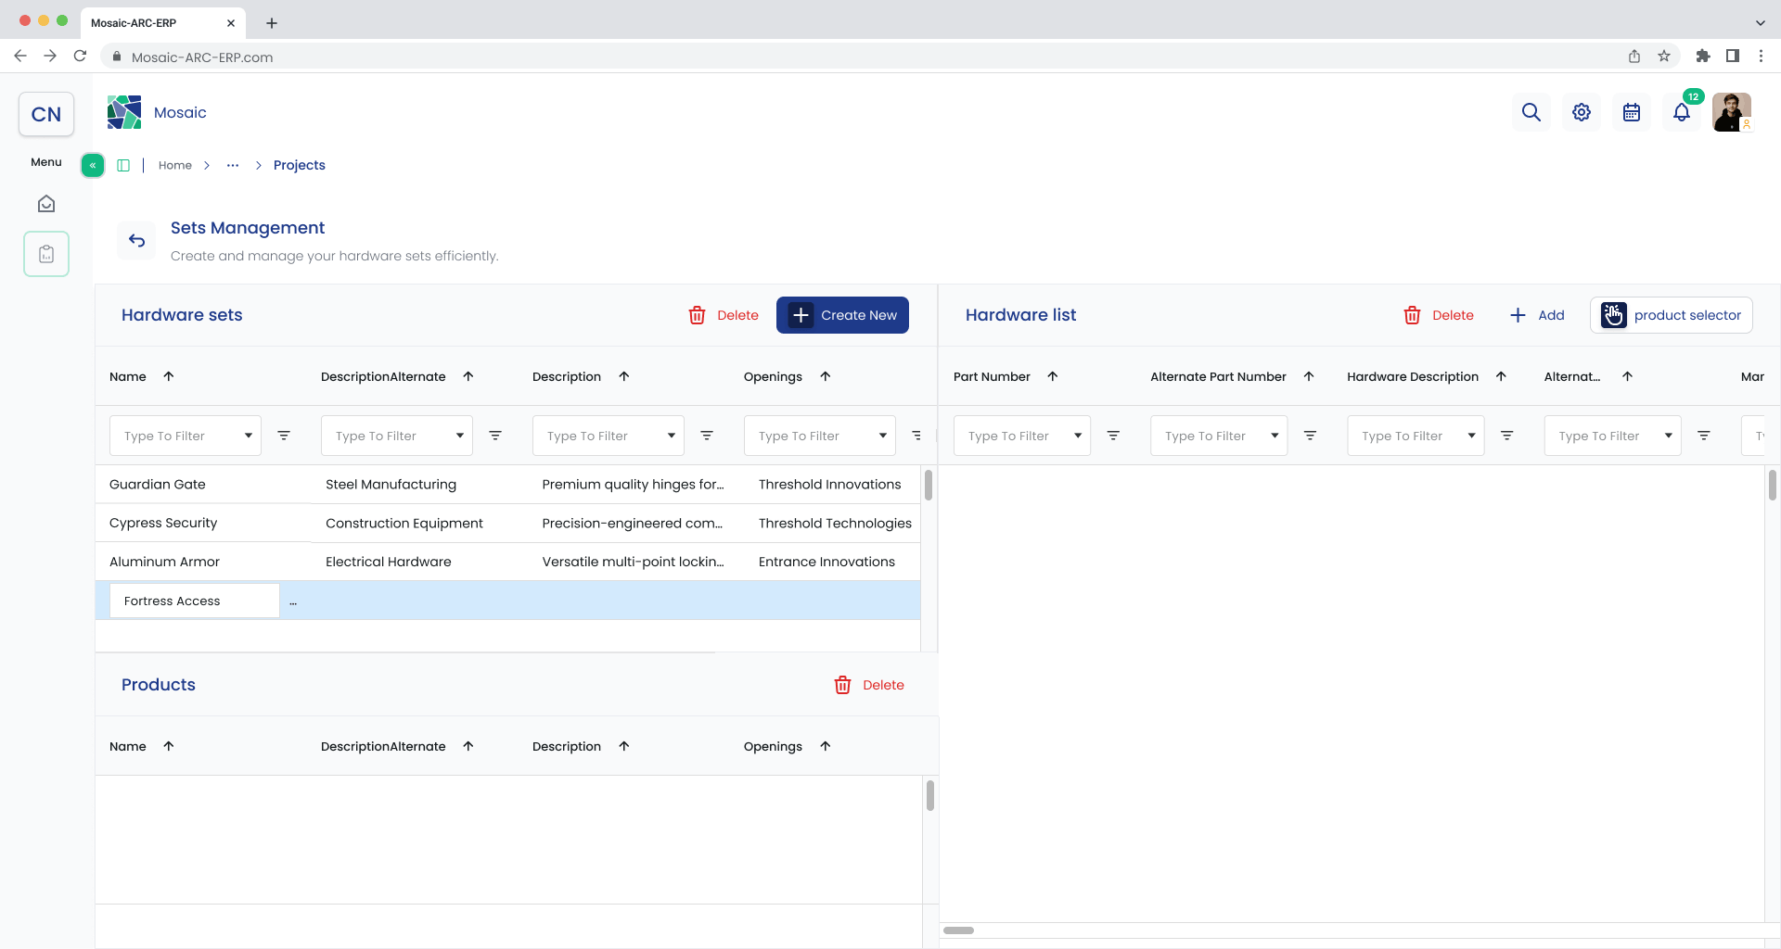Image resolution: width=1781 pixels, height=949 pixels.
Task: Reload the page in browser toolbar
Action: tap(80, 57)
